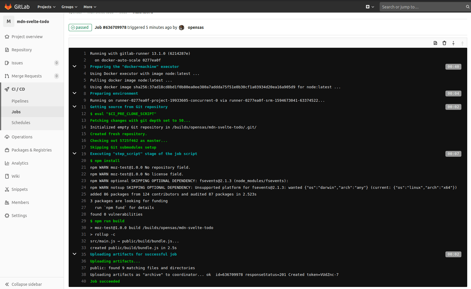Image resolution: width=471 pixels, height=289 pixels.
Task: Open the Groups menu
Action: [69, 6]
